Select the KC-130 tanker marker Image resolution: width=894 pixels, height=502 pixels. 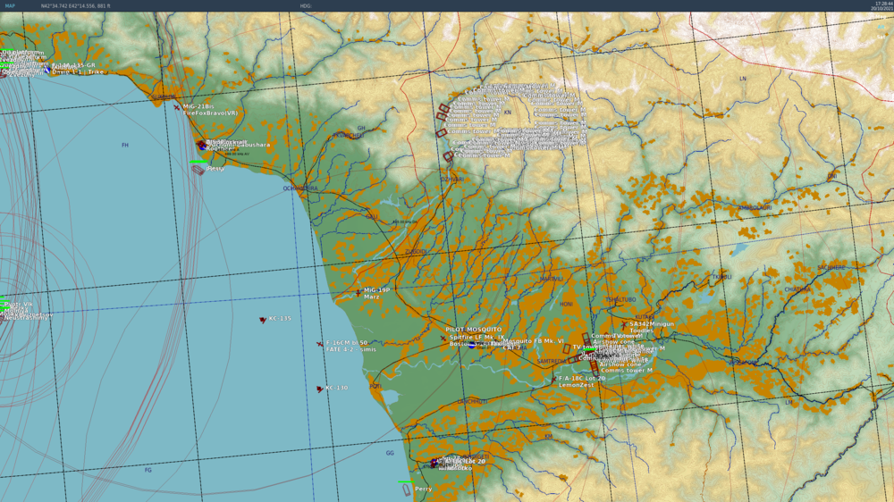319,389
